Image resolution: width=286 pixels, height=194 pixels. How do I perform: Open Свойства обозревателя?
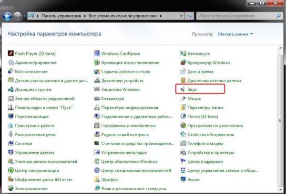[207, 135]
